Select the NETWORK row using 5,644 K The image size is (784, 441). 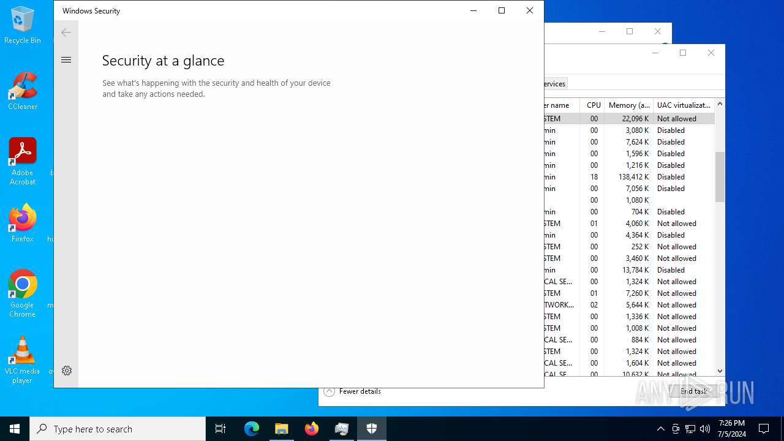point(629,305)
